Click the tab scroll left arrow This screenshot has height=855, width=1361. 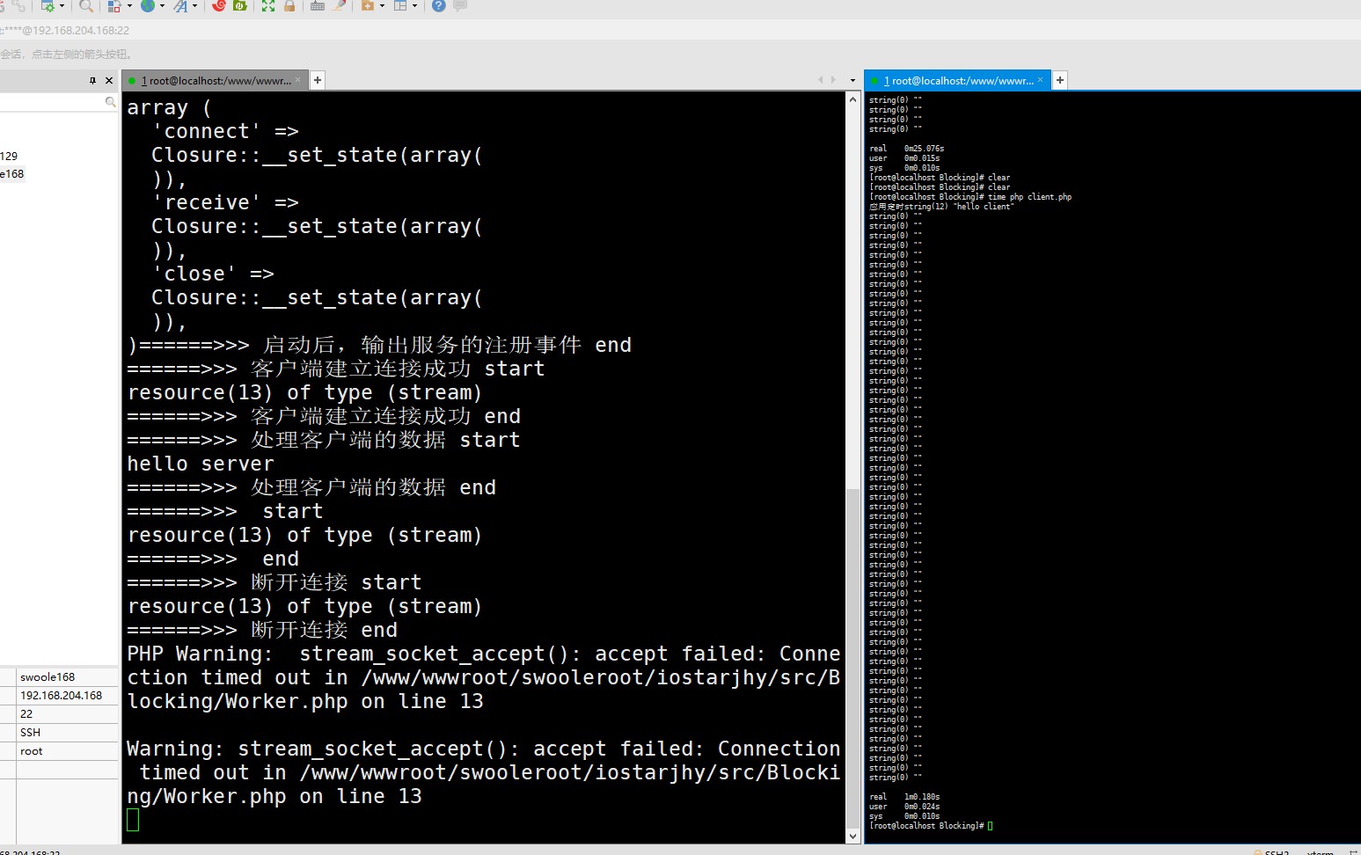821,80
